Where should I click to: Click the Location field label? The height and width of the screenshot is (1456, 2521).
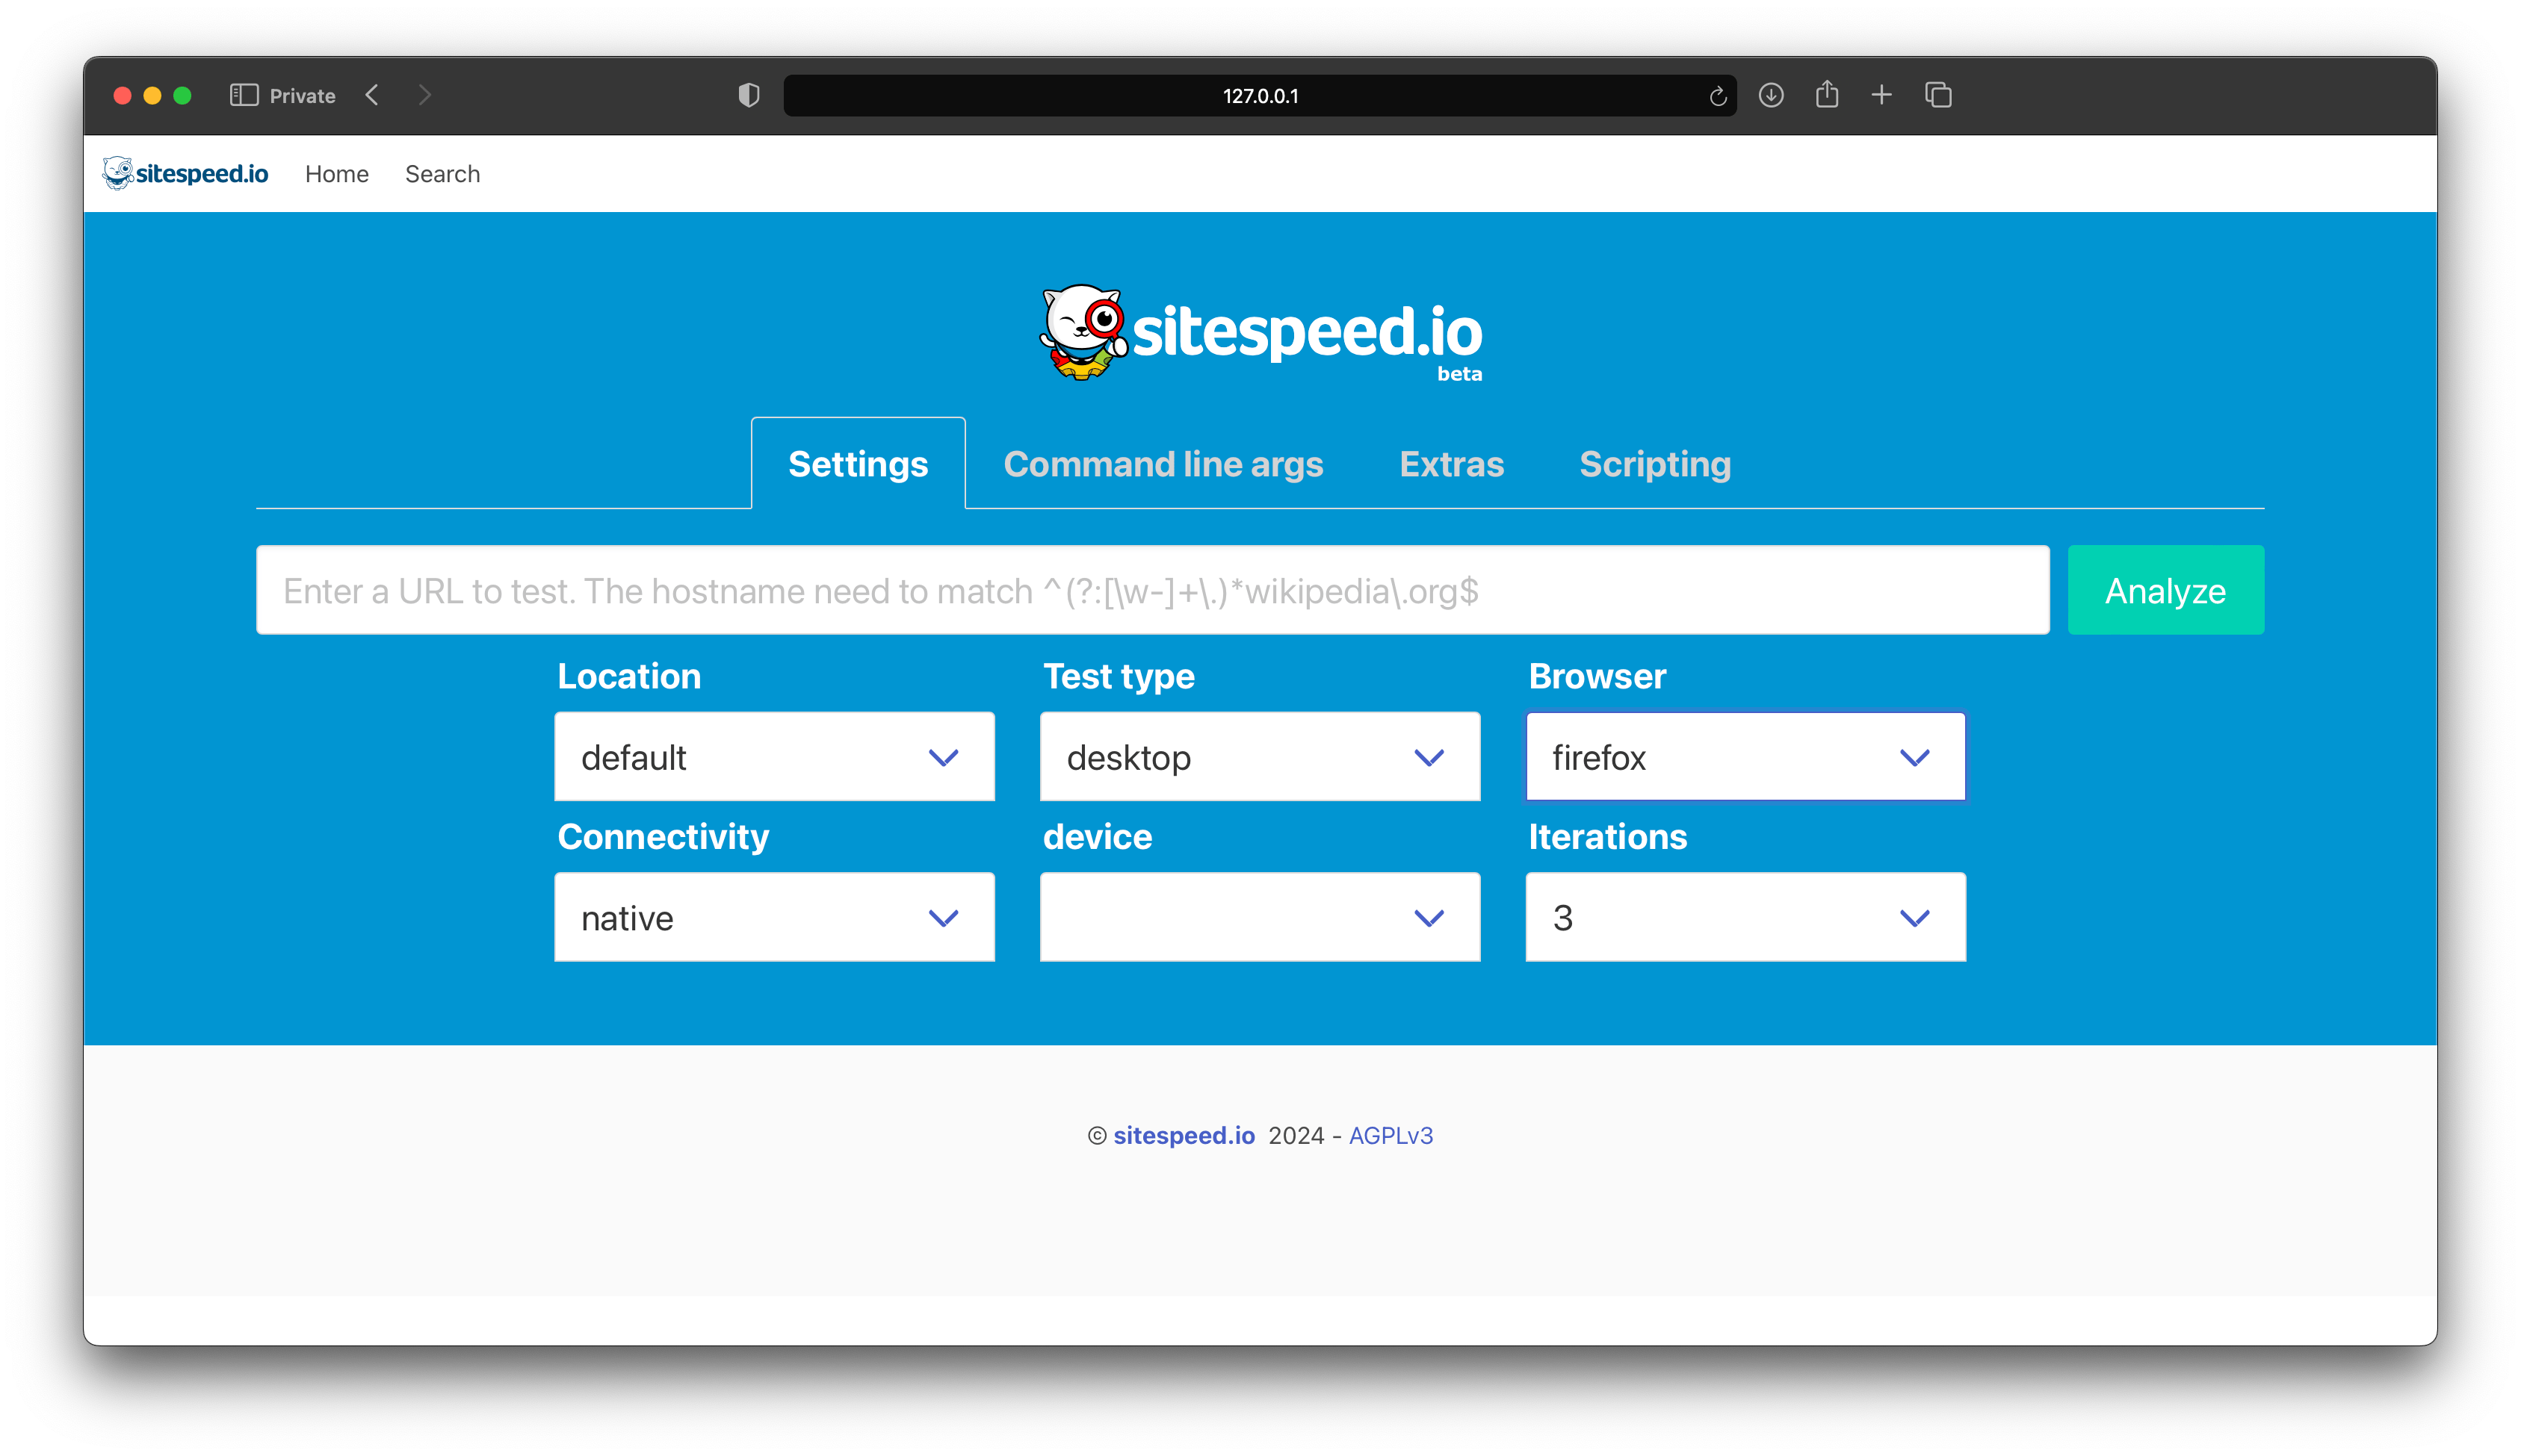(629, 676)
